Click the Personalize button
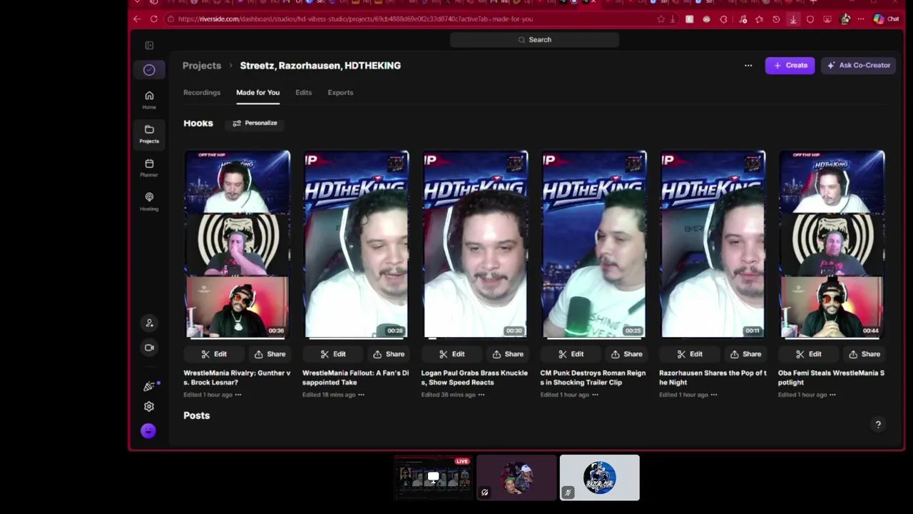Screen dimensions: 913x514 pos(255,123)
